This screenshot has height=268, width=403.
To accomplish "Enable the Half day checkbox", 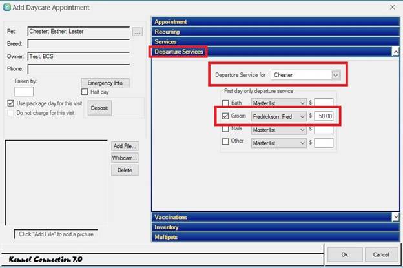I will (85, 92).
